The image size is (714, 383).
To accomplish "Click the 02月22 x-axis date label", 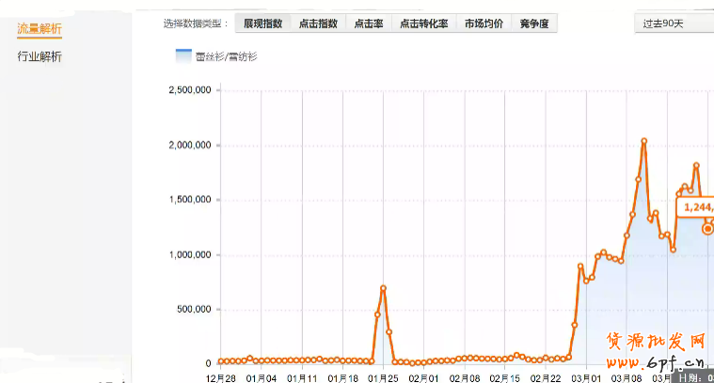I will 544,376.
